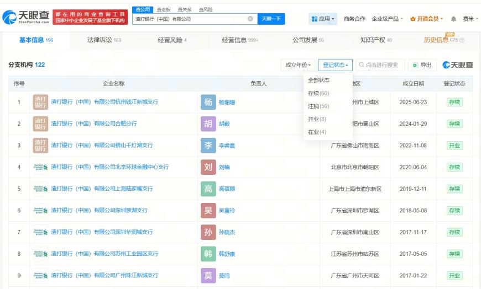This screenshot has height=289, width=481.
Task: Click the logo for 北京环球金融中心支行
Action: point(40,167)
